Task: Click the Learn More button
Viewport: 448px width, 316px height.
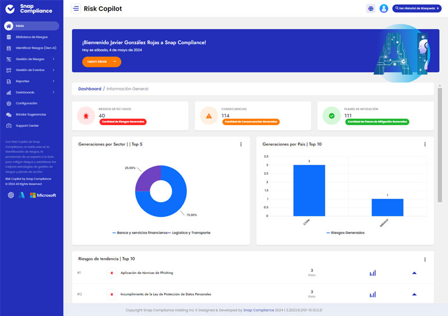Action: pos(102,62)
